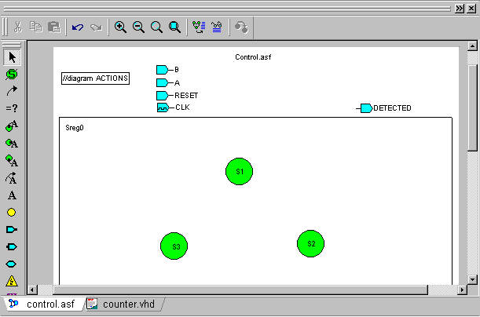Click the undo arrow in toolbar
This screenshot has height=317, width=480.
(x=77, y=27)
